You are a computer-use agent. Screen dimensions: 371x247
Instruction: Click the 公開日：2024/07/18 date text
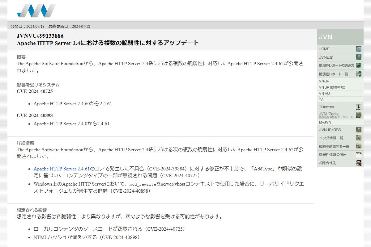28,26
